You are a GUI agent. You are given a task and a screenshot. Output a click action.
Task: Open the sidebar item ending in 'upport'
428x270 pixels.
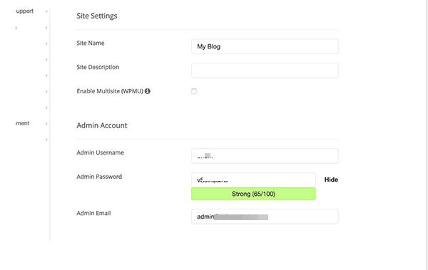[x=24, y=11]
